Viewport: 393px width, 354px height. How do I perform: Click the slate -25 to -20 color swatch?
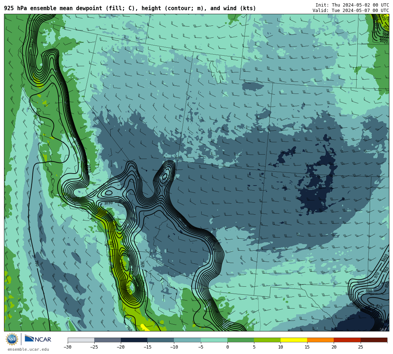tap(107, 340)
